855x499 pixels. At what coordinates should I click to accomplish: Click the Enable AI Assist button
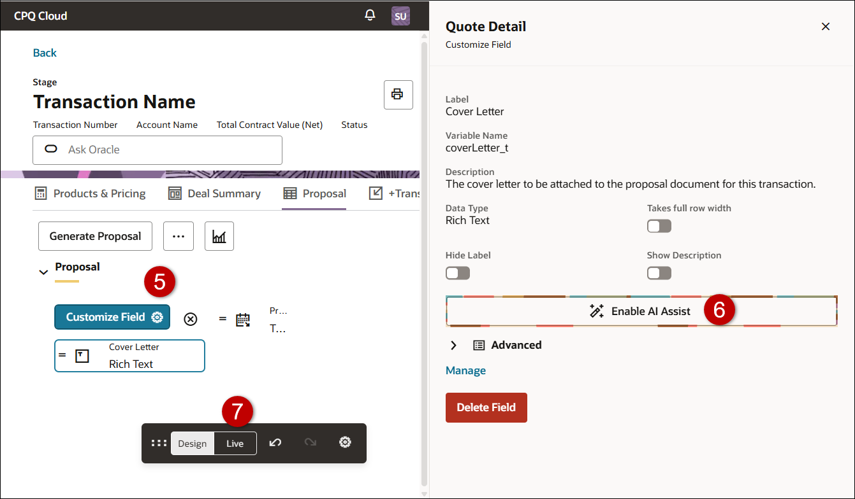pos(641,311)
